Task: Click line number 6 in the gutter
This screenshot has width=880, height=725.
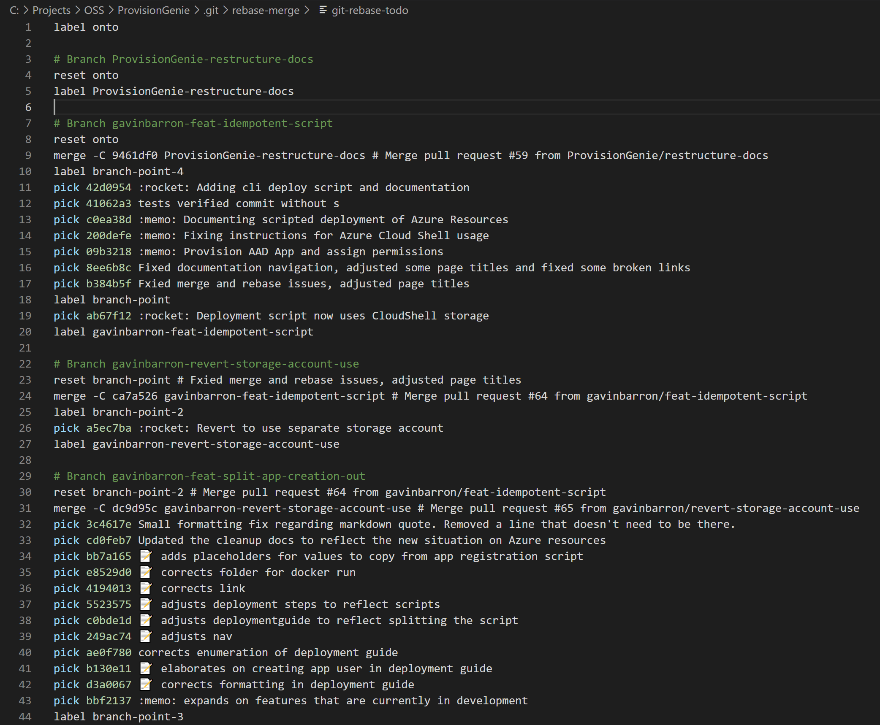Action: coord(28,107)
